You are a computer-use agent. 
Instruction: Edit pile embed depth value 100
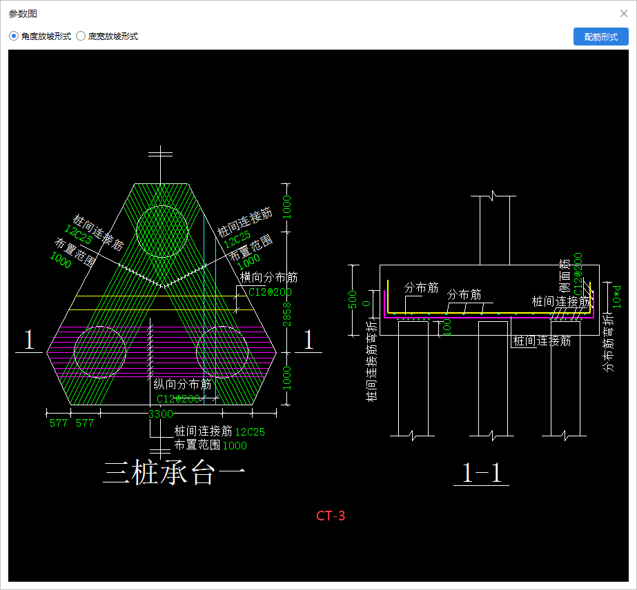pyautogui.click(x=447, y=327)
